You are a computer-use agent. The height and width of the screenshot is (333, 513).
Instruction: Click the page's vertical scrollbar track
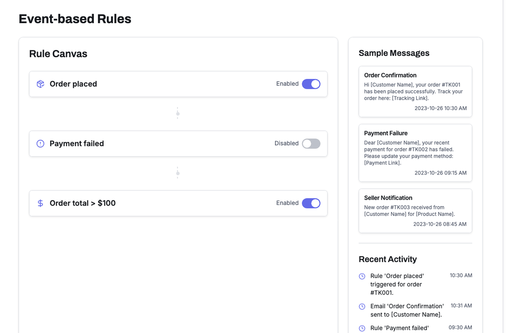coord(508,166)
